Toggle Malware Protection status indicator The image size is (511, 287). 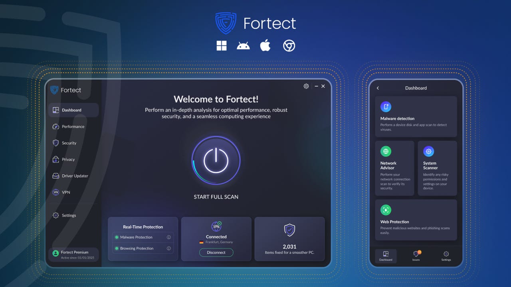[117, 237]
